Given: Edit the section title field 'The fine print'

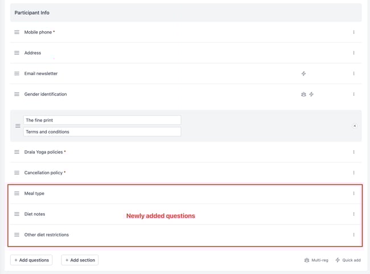Looking at the screenshot, I should tap(102, 120).
